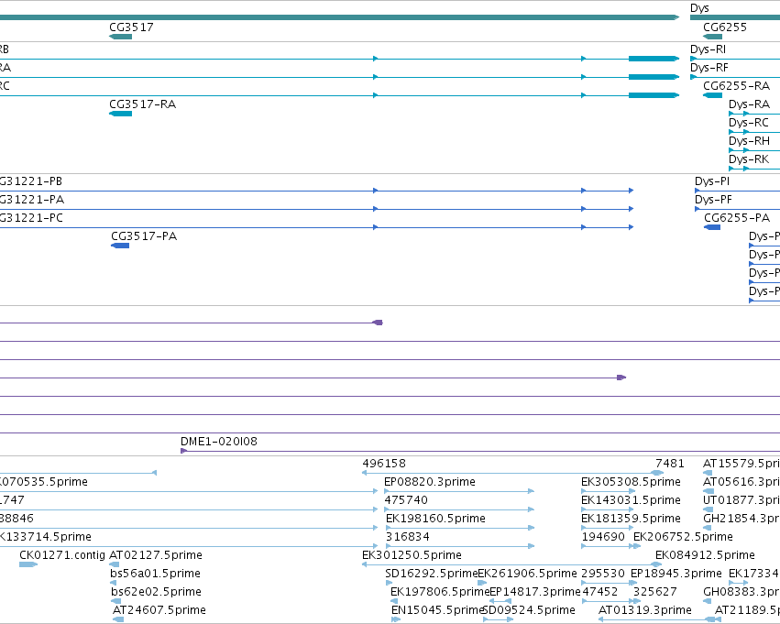Select transcript label Dys-RF
Viewport: 780px width, 624px height.
709,68
